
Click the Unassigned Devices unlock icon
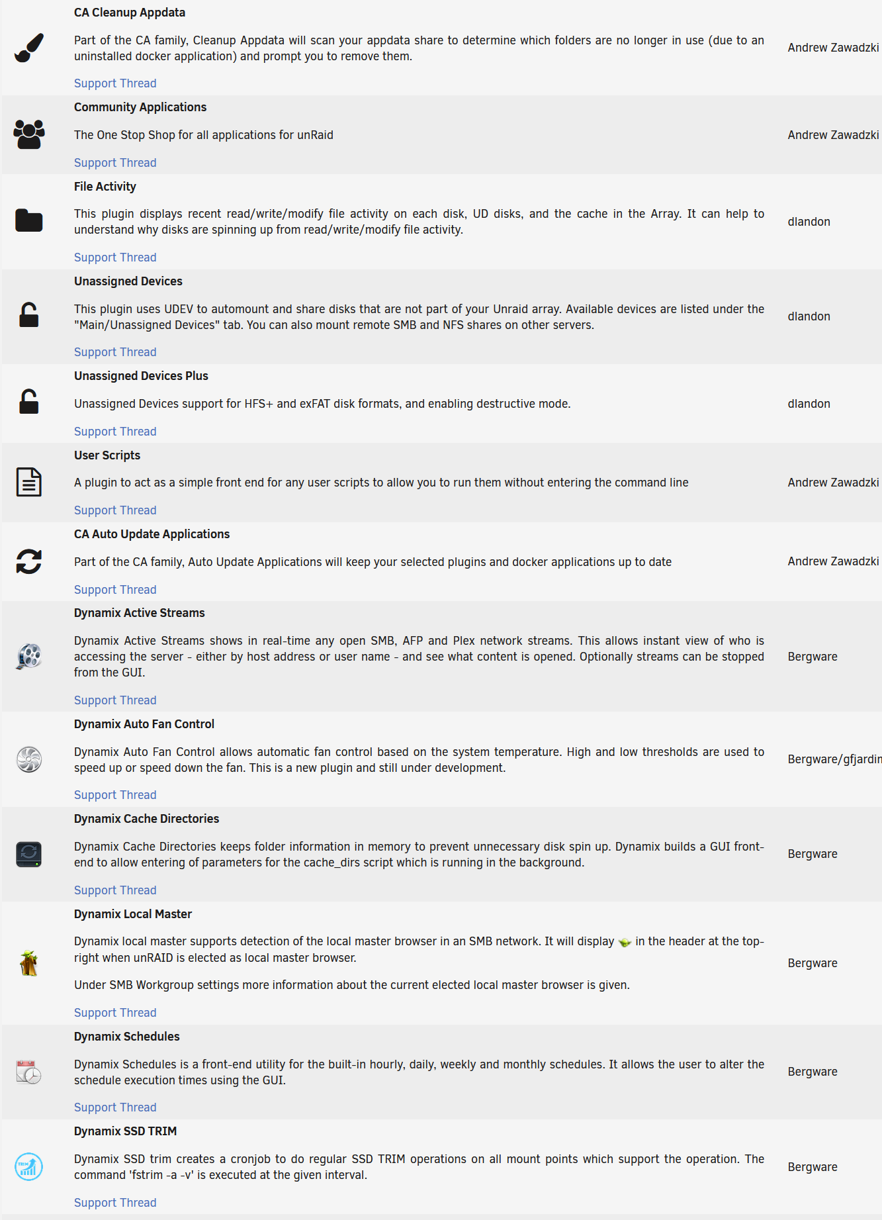29,315
